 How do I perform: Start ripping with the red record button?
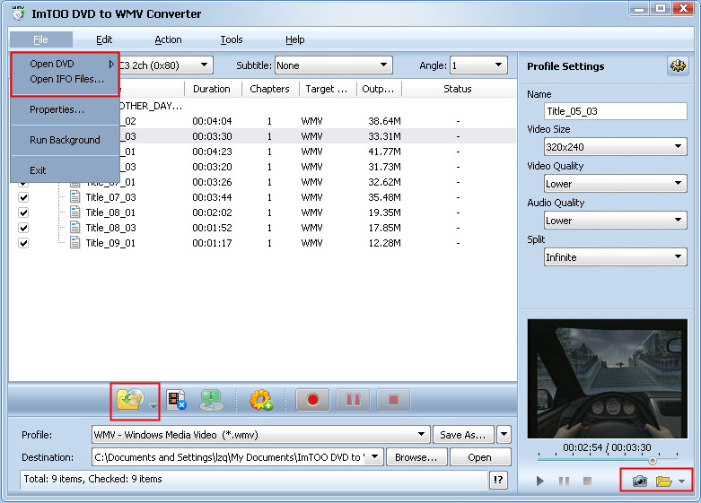(312, 399)
